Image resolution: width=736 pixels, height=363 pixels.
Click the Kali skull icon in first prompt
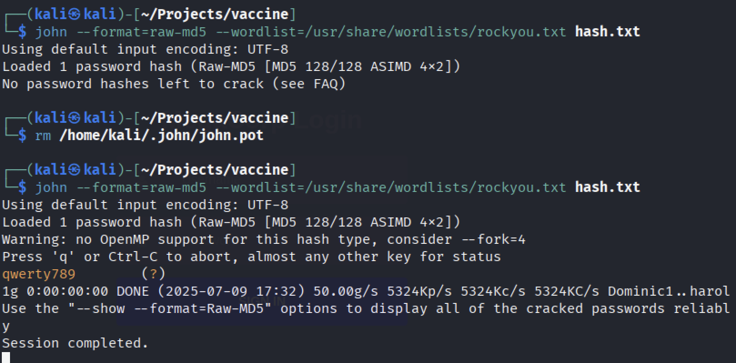point(75,15)
